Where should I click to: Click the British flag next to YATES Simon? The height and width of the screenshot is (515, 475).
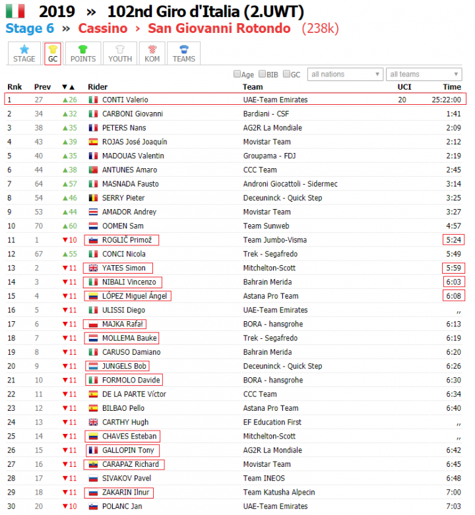pos(93,268)
